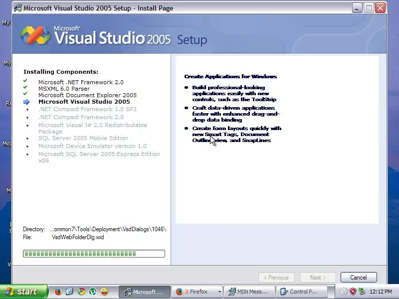
Task: Click 'Create Applications for Windows' heading
Action: click(x=230, y=77)
